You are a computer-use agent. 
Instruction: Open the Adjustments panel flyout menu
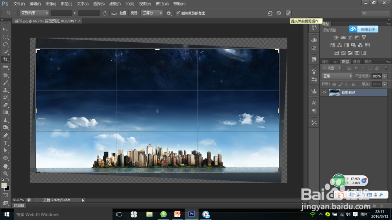coord(388,24)
